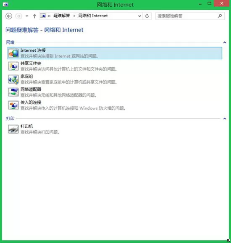
Task: Collapse the 打印 section
Action: pyautogui.click(x=225, y=119)
